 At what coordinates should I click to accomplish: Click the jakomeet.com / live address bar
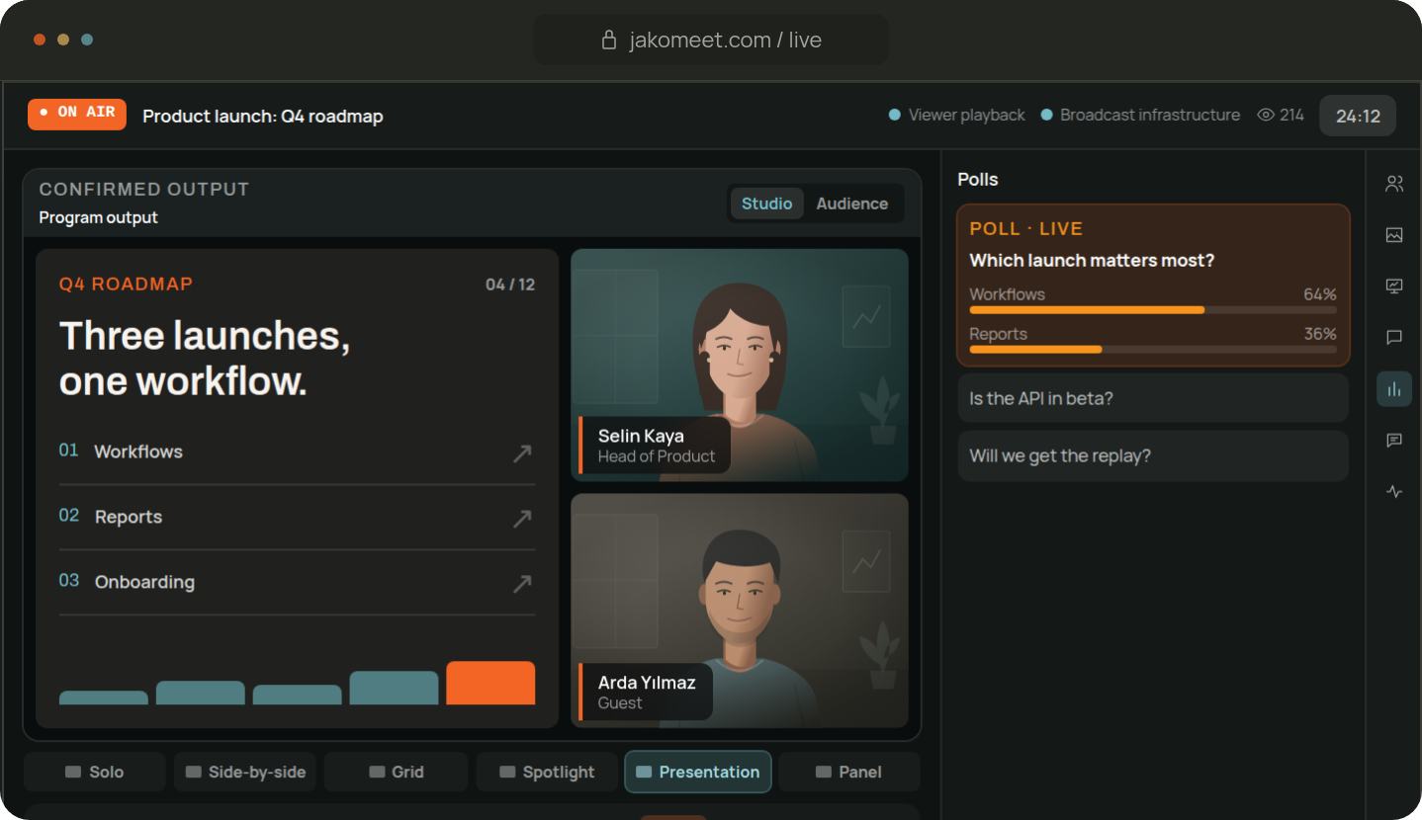711,41
